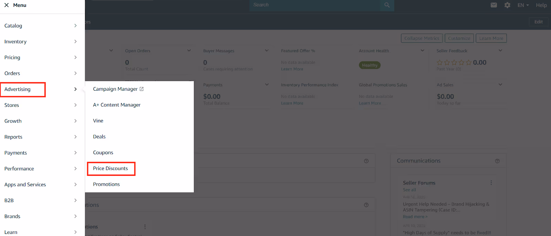Screen dimensions: 551x236
Task: Click help icon on the panel above Communications' left neighbor
Action: (x=366, y=161)
